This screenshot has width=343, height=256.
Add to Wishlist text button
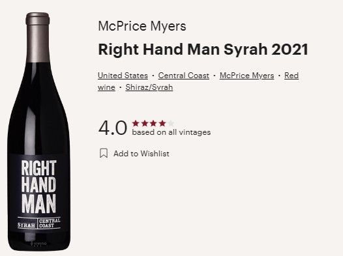click(142, 154)
